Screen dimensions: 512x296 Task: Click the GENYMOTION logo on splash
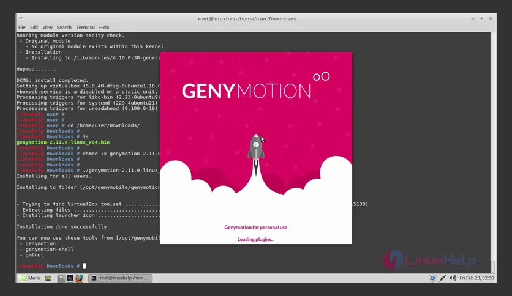(x=255, y=86)
